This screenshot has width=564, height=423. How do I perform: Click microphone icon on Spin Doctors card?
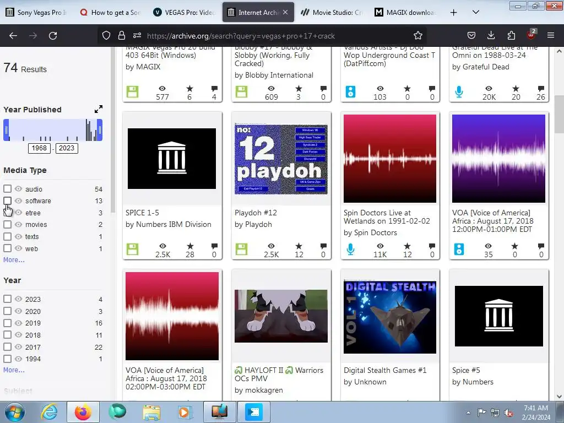350,250
